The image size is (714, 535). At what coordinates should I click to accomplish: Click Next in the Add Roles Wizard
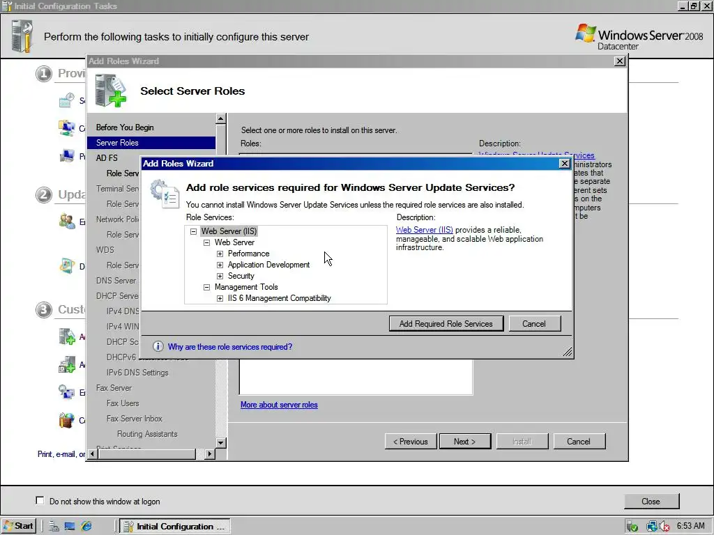click(465, 441)
